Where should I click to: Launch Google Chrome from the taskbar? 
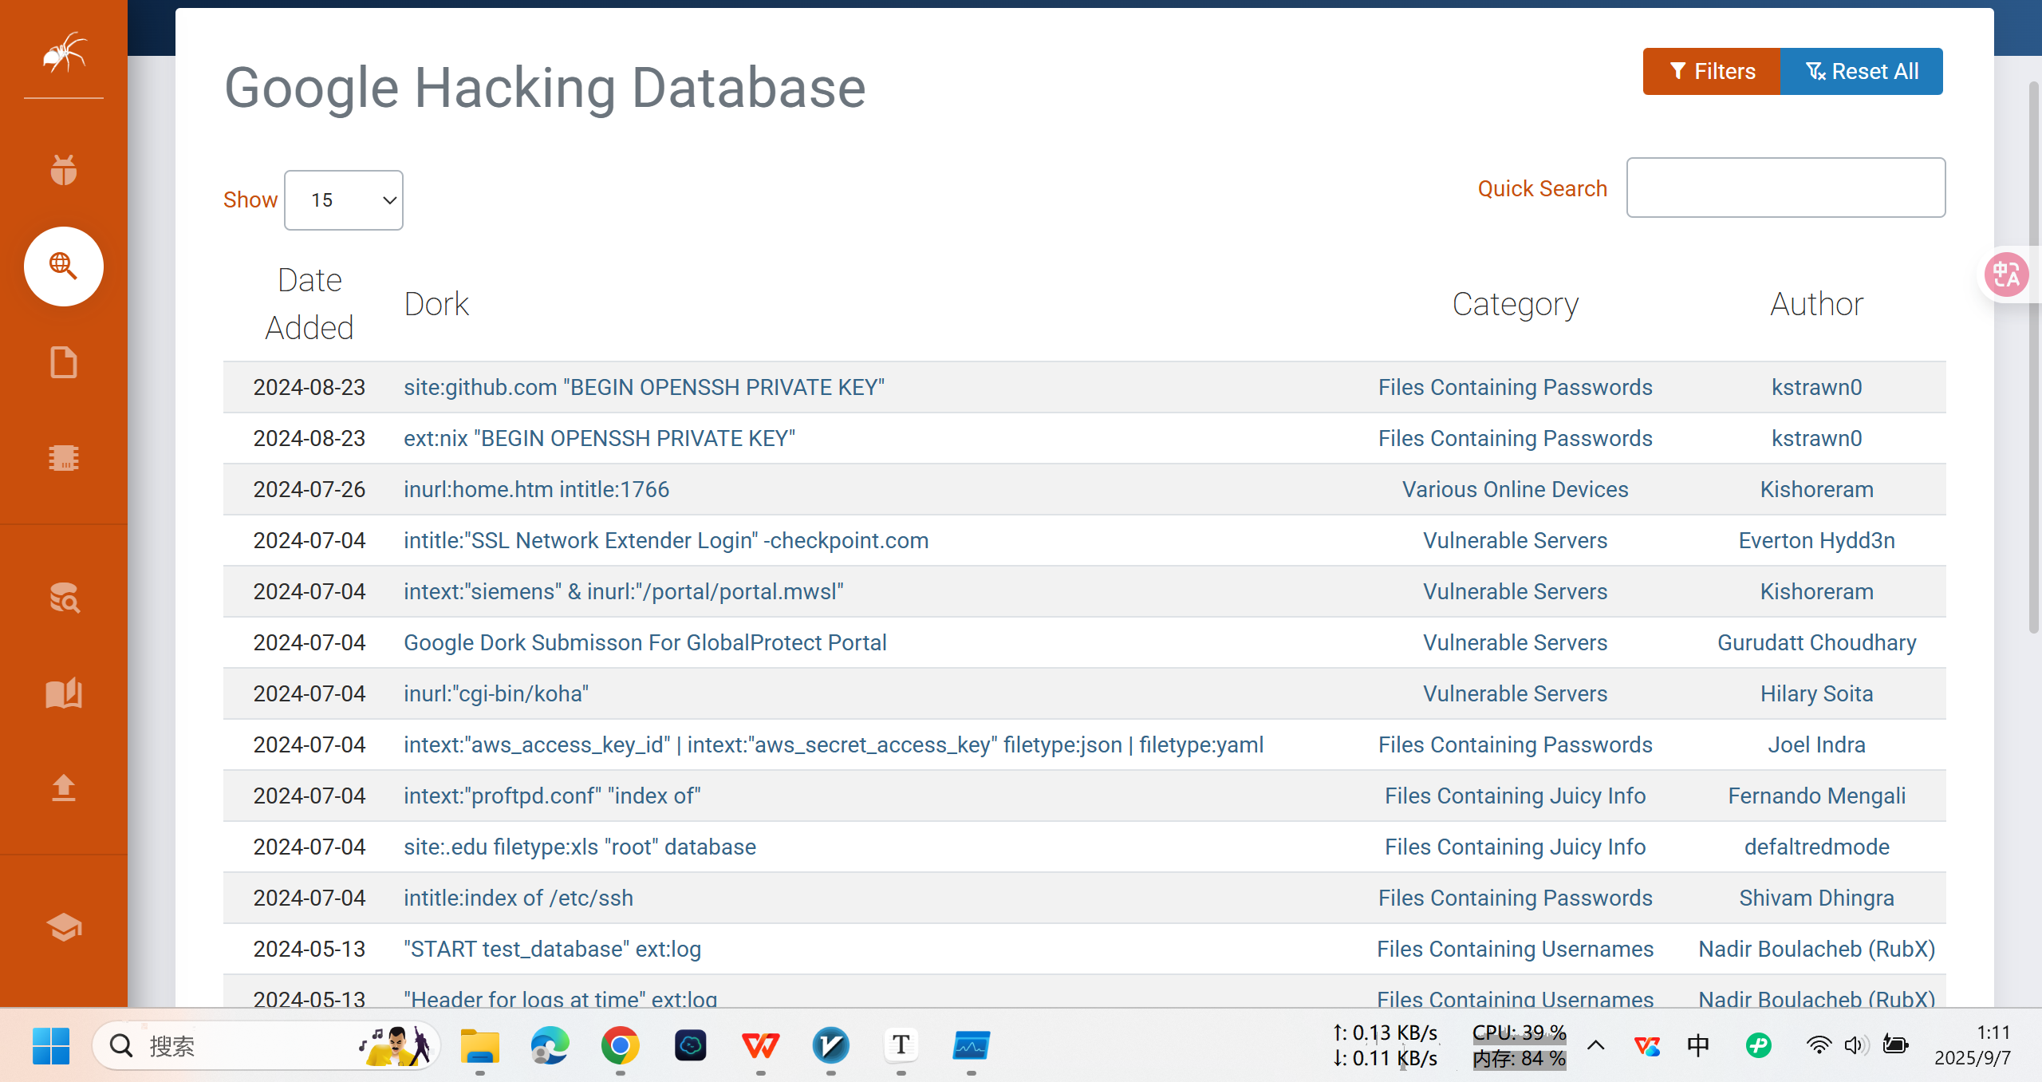click(x=620, y=1045)
